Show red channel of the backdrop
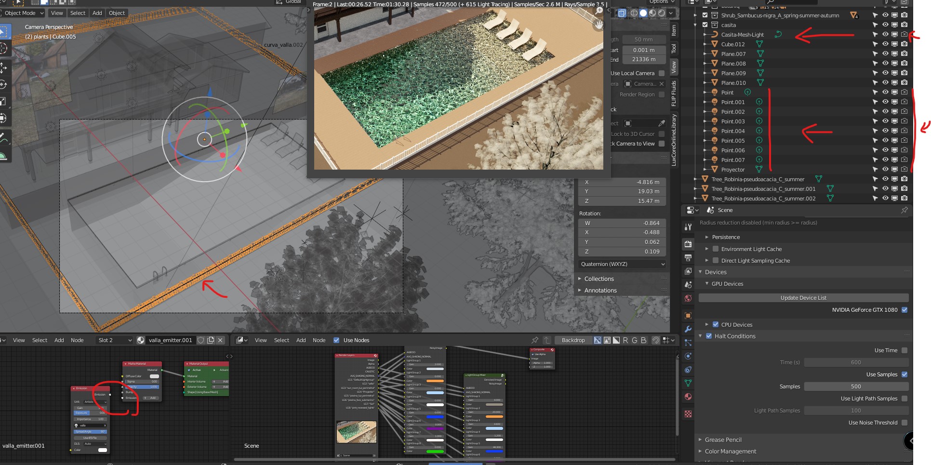Screen dimensions: 931x465 [625, 340]
